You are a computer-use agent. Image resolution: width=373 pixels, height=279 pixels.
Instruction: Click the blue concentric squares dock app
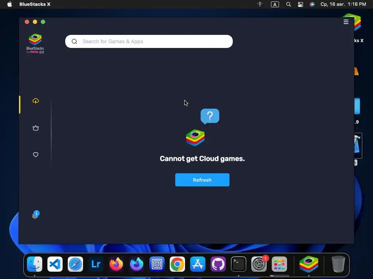(157, 264)
